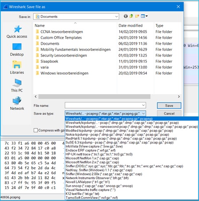Select the Custom Office Templates folder icon
This screenshot has width=199, height=201.
[38, 38]
